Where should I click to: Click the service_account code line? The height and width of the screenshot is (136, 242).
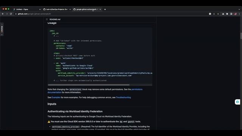click(x=95, y=76)
